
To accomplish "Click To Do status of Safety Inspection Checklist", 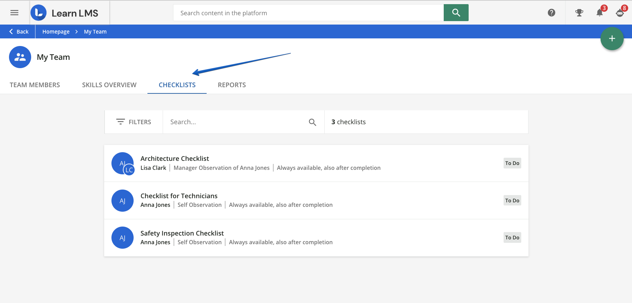I will (512, 238).
